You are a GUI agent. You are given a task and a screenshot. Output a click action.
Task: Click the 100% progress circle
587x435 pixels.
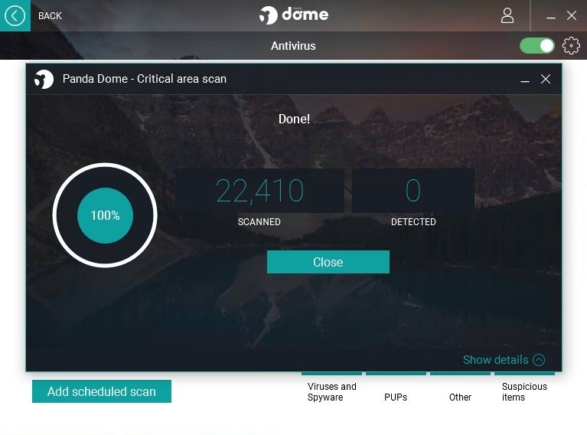click(x=105, y=215)
